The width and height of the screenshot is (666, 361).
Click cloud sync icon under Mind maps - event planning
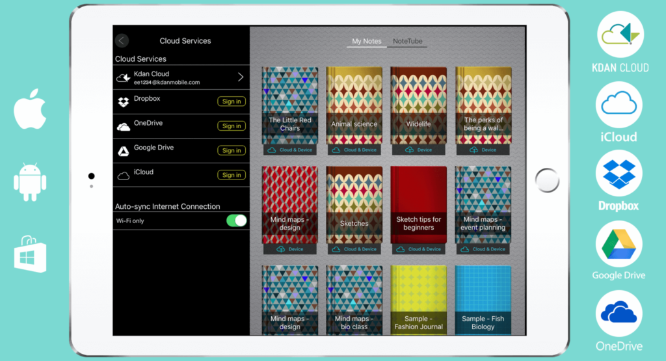[464, 249]
